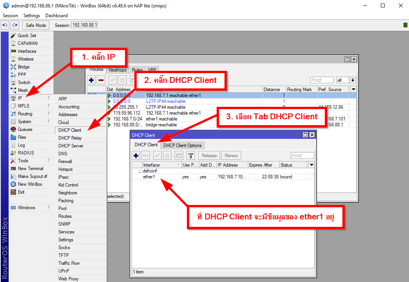Select Addresses from IP submenu
Screen dimensions: 409x282
[x=81, y=114]
